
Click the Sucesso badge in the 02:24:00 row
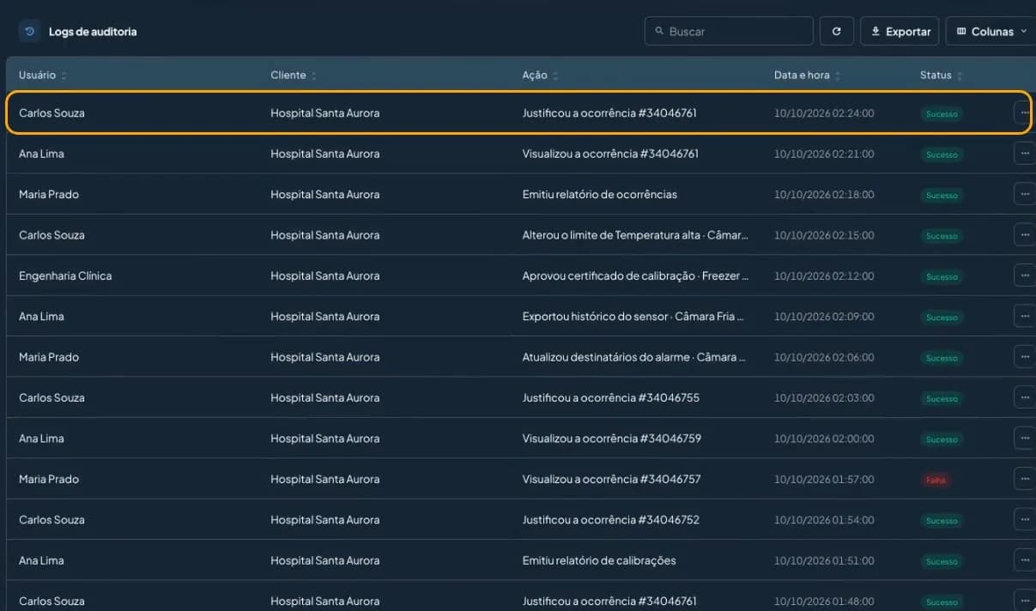point(942,113)
